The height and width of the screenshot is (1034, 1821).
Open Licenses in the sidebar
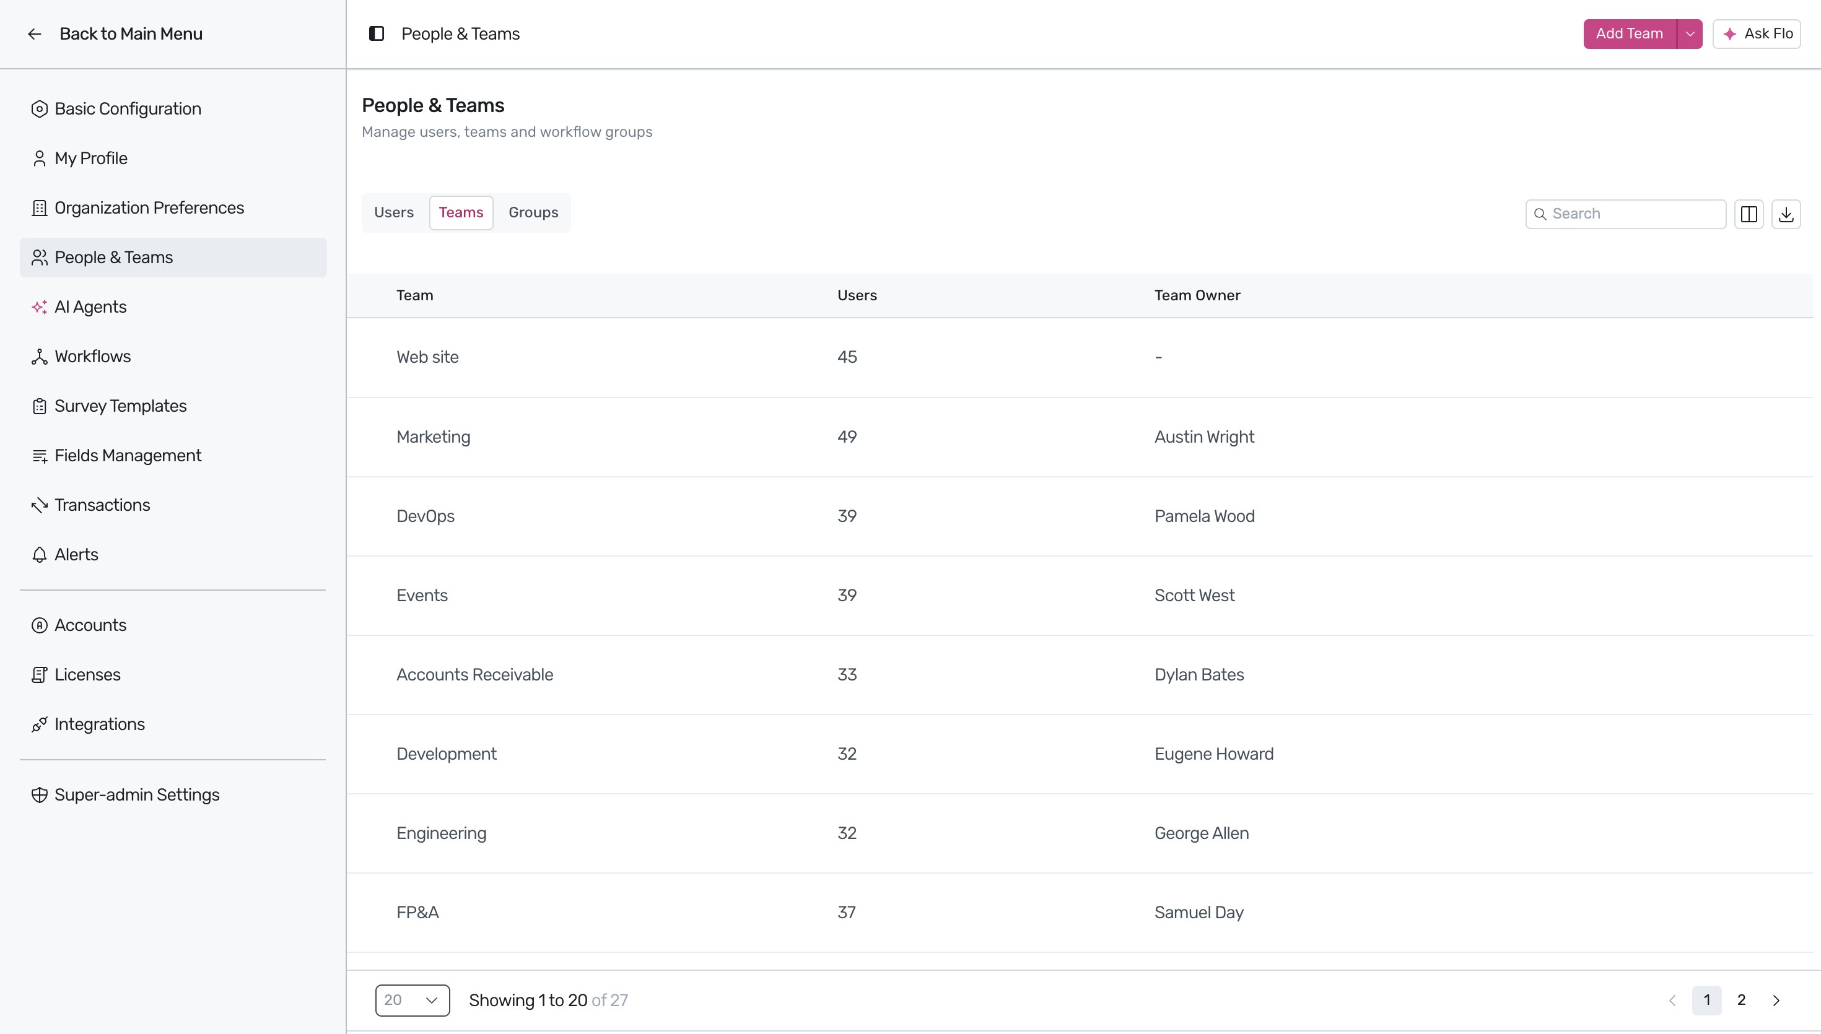coord(173,675)
